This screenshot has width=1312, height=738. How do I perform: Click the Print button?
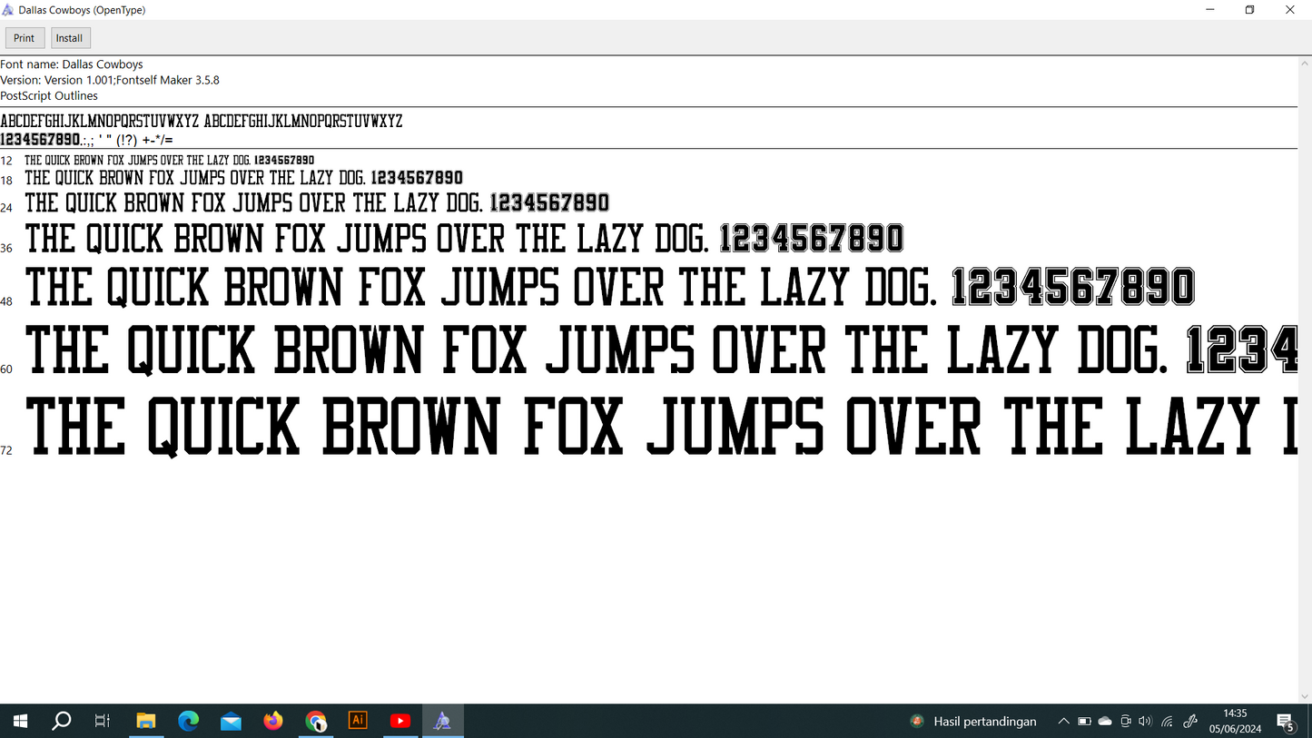(x=25, y=38)
